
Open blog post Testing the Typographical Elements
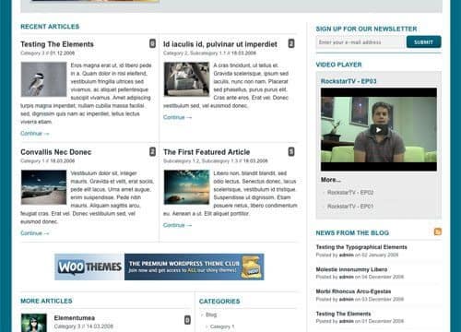[361, 247]
